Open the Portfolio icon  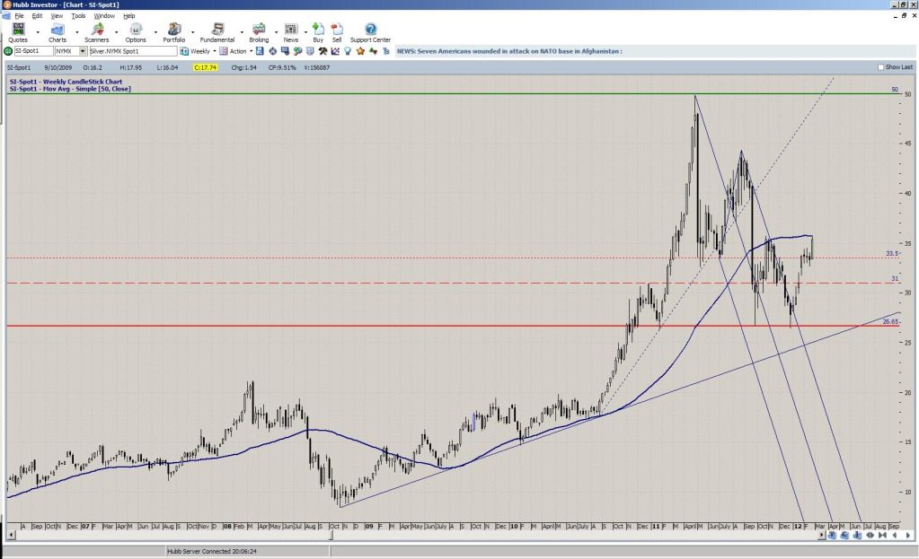[x=173, y=31]
